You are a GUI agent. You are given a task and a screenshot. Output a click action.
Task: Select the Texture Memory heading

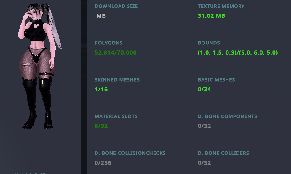pyautogui.click(x=221, y=6)
